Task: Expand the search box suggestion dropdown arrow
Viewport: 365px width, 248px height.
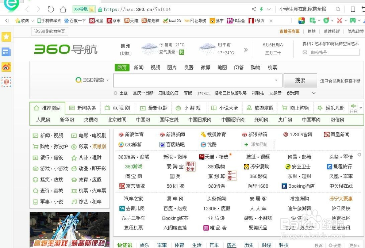Action: point(276,80)
